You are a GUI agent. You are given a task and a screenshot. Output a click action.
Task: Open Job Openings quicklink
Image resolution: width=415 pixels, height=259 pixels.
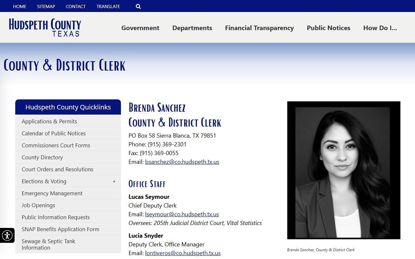[x=68, y=205]
